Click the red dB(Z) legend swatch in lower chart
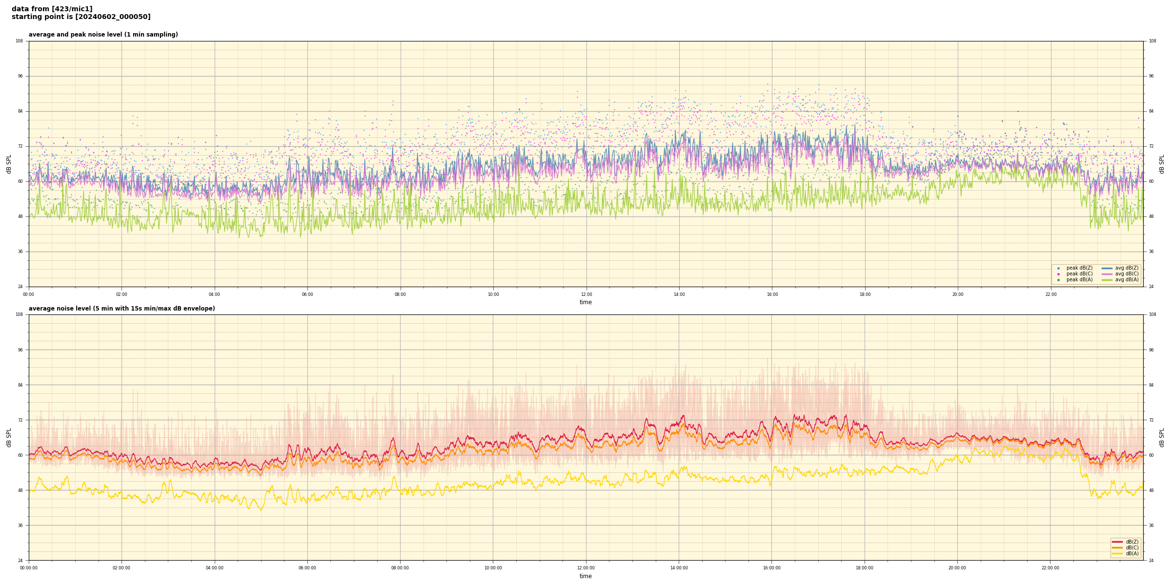The image size is (1171, 585). pyautogui.click(x=1117, y=542)
